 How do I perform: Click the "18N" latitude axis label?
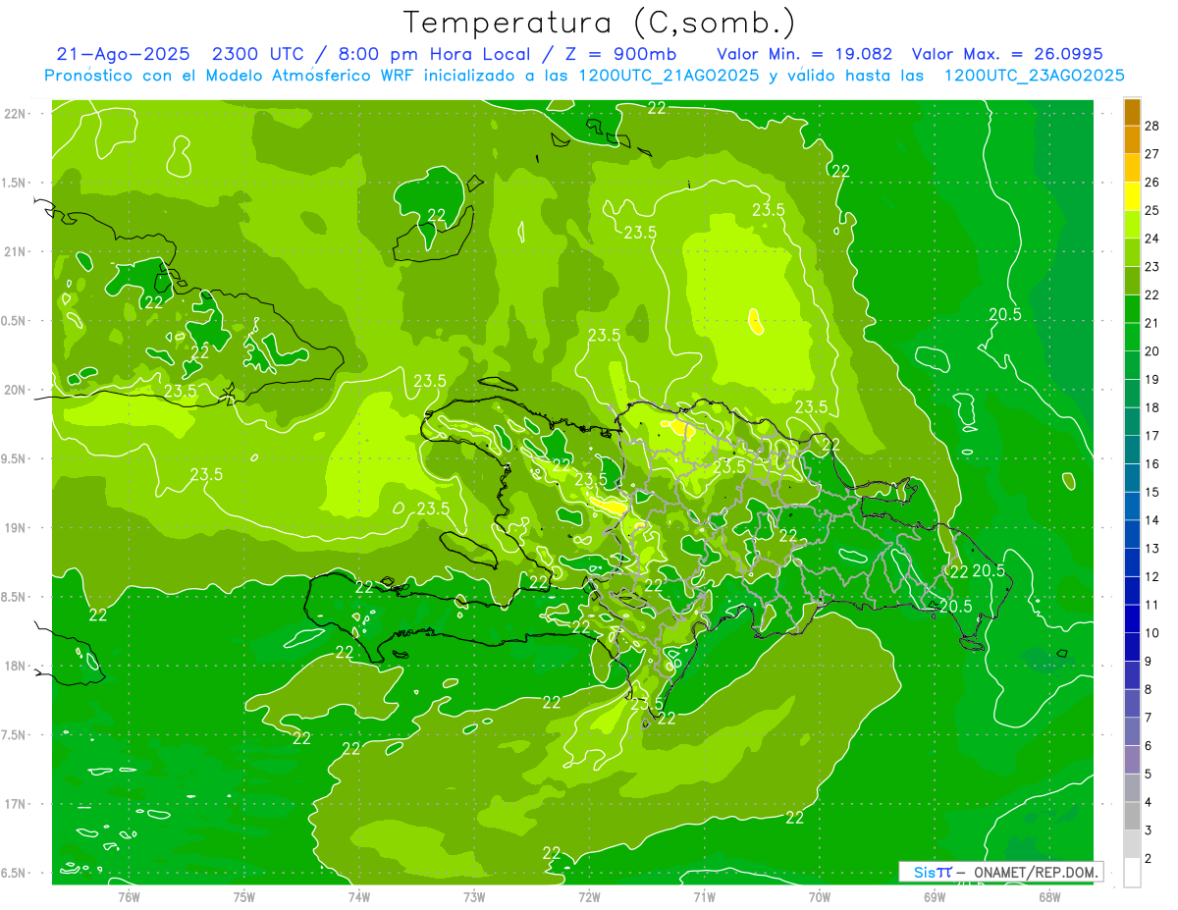click(x=17, y=666)
